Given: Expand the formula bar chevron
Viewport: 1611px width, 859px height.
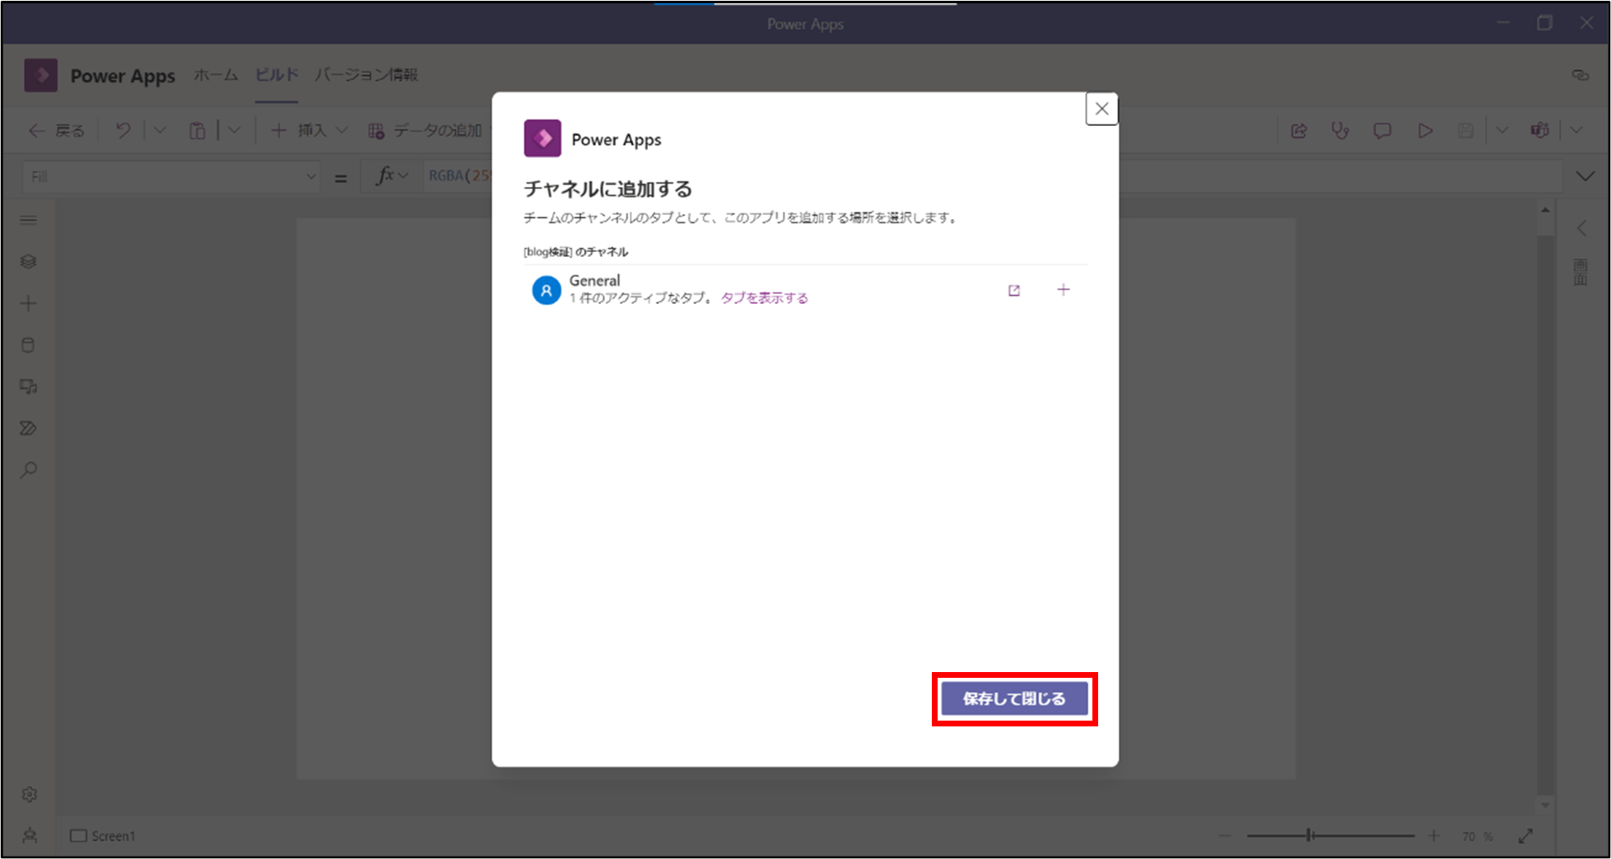Looking at the screenshot, I should (x=1585, y=176).
